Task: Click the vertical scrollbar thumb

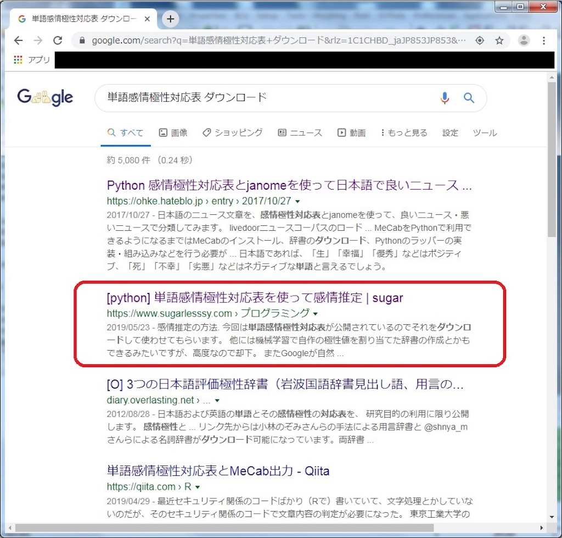Action: click(552, 160)
